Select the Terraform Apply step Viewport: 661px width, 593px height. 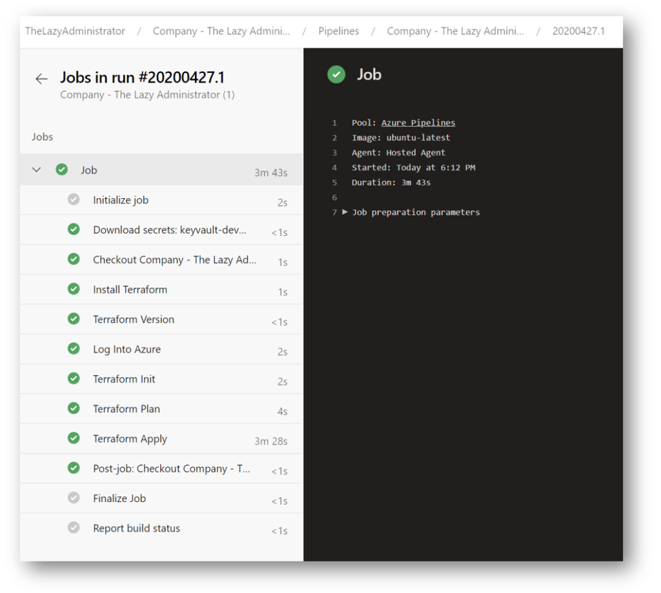pyautogui.click(x=161, y=439)
